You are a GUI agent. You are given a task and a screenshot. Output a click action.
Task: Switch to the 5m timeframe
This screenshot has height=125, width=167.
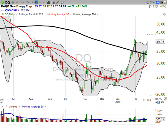click(22, 2)
